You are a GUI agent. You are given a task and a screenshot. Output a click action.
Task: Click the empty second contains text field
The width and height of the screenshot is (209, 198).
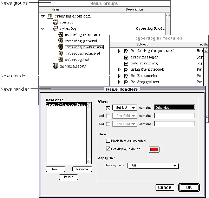click(x=174, y=115)
